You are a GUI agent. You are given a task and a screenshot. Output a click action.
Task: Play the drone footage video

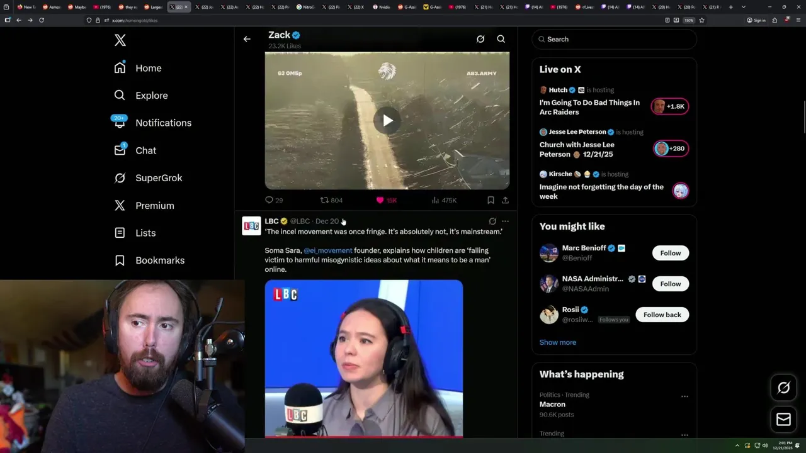pyautogui.click(x=387, y=121)
